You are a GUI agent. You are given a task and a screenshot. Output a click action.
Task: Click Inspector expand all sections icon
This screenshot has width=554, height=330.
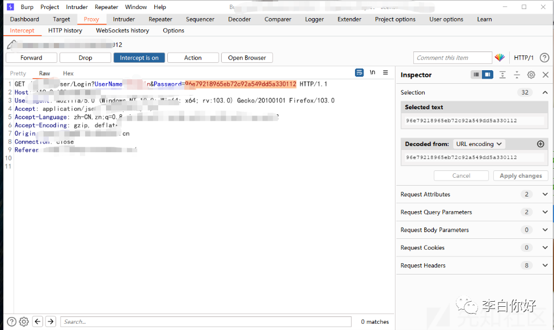pyautogui.click(x=502, y=75)
